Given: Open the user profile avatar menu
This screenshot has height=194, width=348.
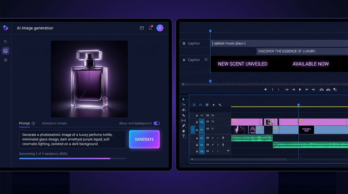Looking at the screenshot, I should pyautogui.click(x=160, y=28).
